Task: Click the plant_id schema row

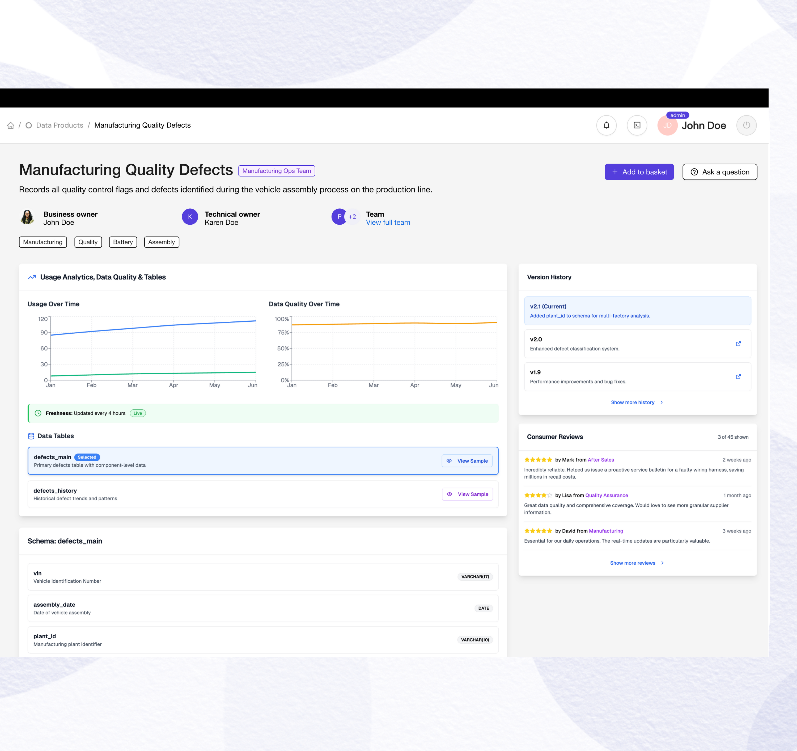Action: pyautogui.click(x=263, y=640)
